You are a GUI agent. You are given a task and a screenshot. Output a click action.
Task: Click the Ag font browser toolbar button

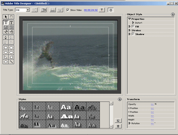click(60, 10)
